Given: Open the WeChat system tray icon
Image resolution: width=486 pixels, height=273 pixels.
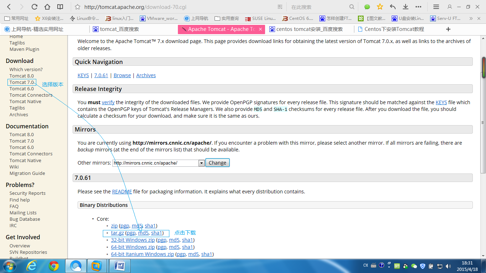Looking at the screenshot, I should point(414,266).
